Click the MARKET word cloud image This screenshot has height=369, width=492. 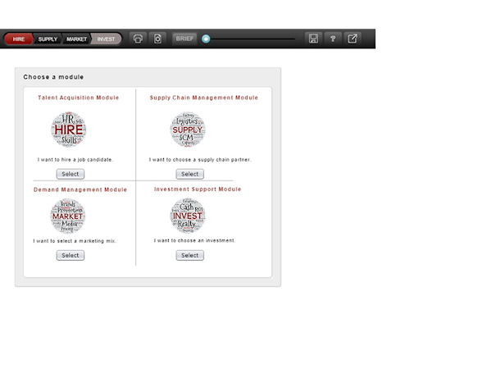[x=68, y=216]
